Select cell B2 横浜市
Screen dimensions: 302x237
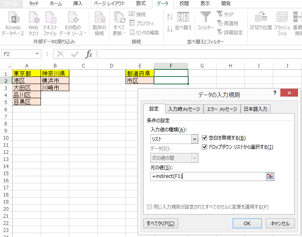pos(55,80)
